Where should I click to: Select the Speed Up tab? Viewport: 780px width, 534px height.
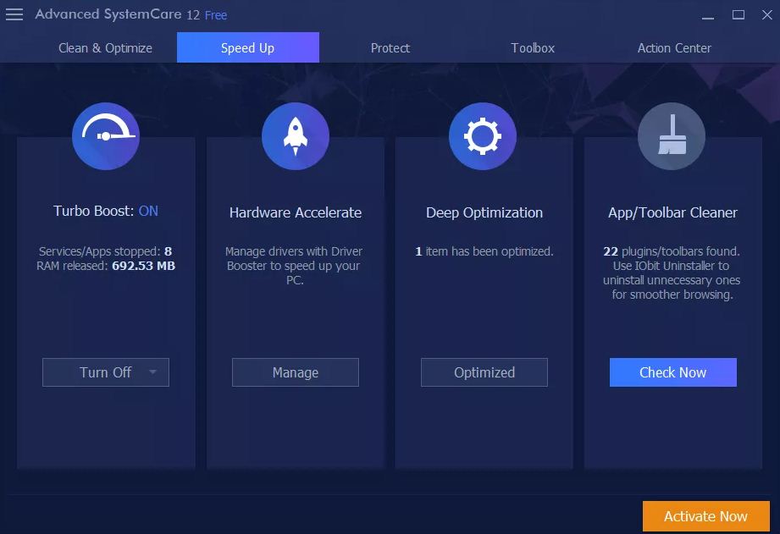(x=248, y=47)
